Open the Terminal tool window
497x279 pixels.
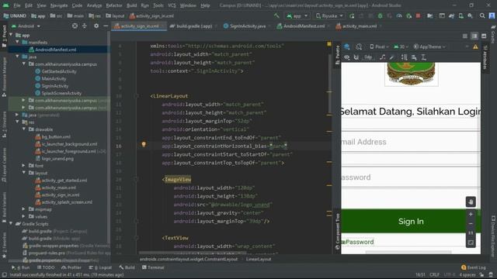tap(153, 267)
